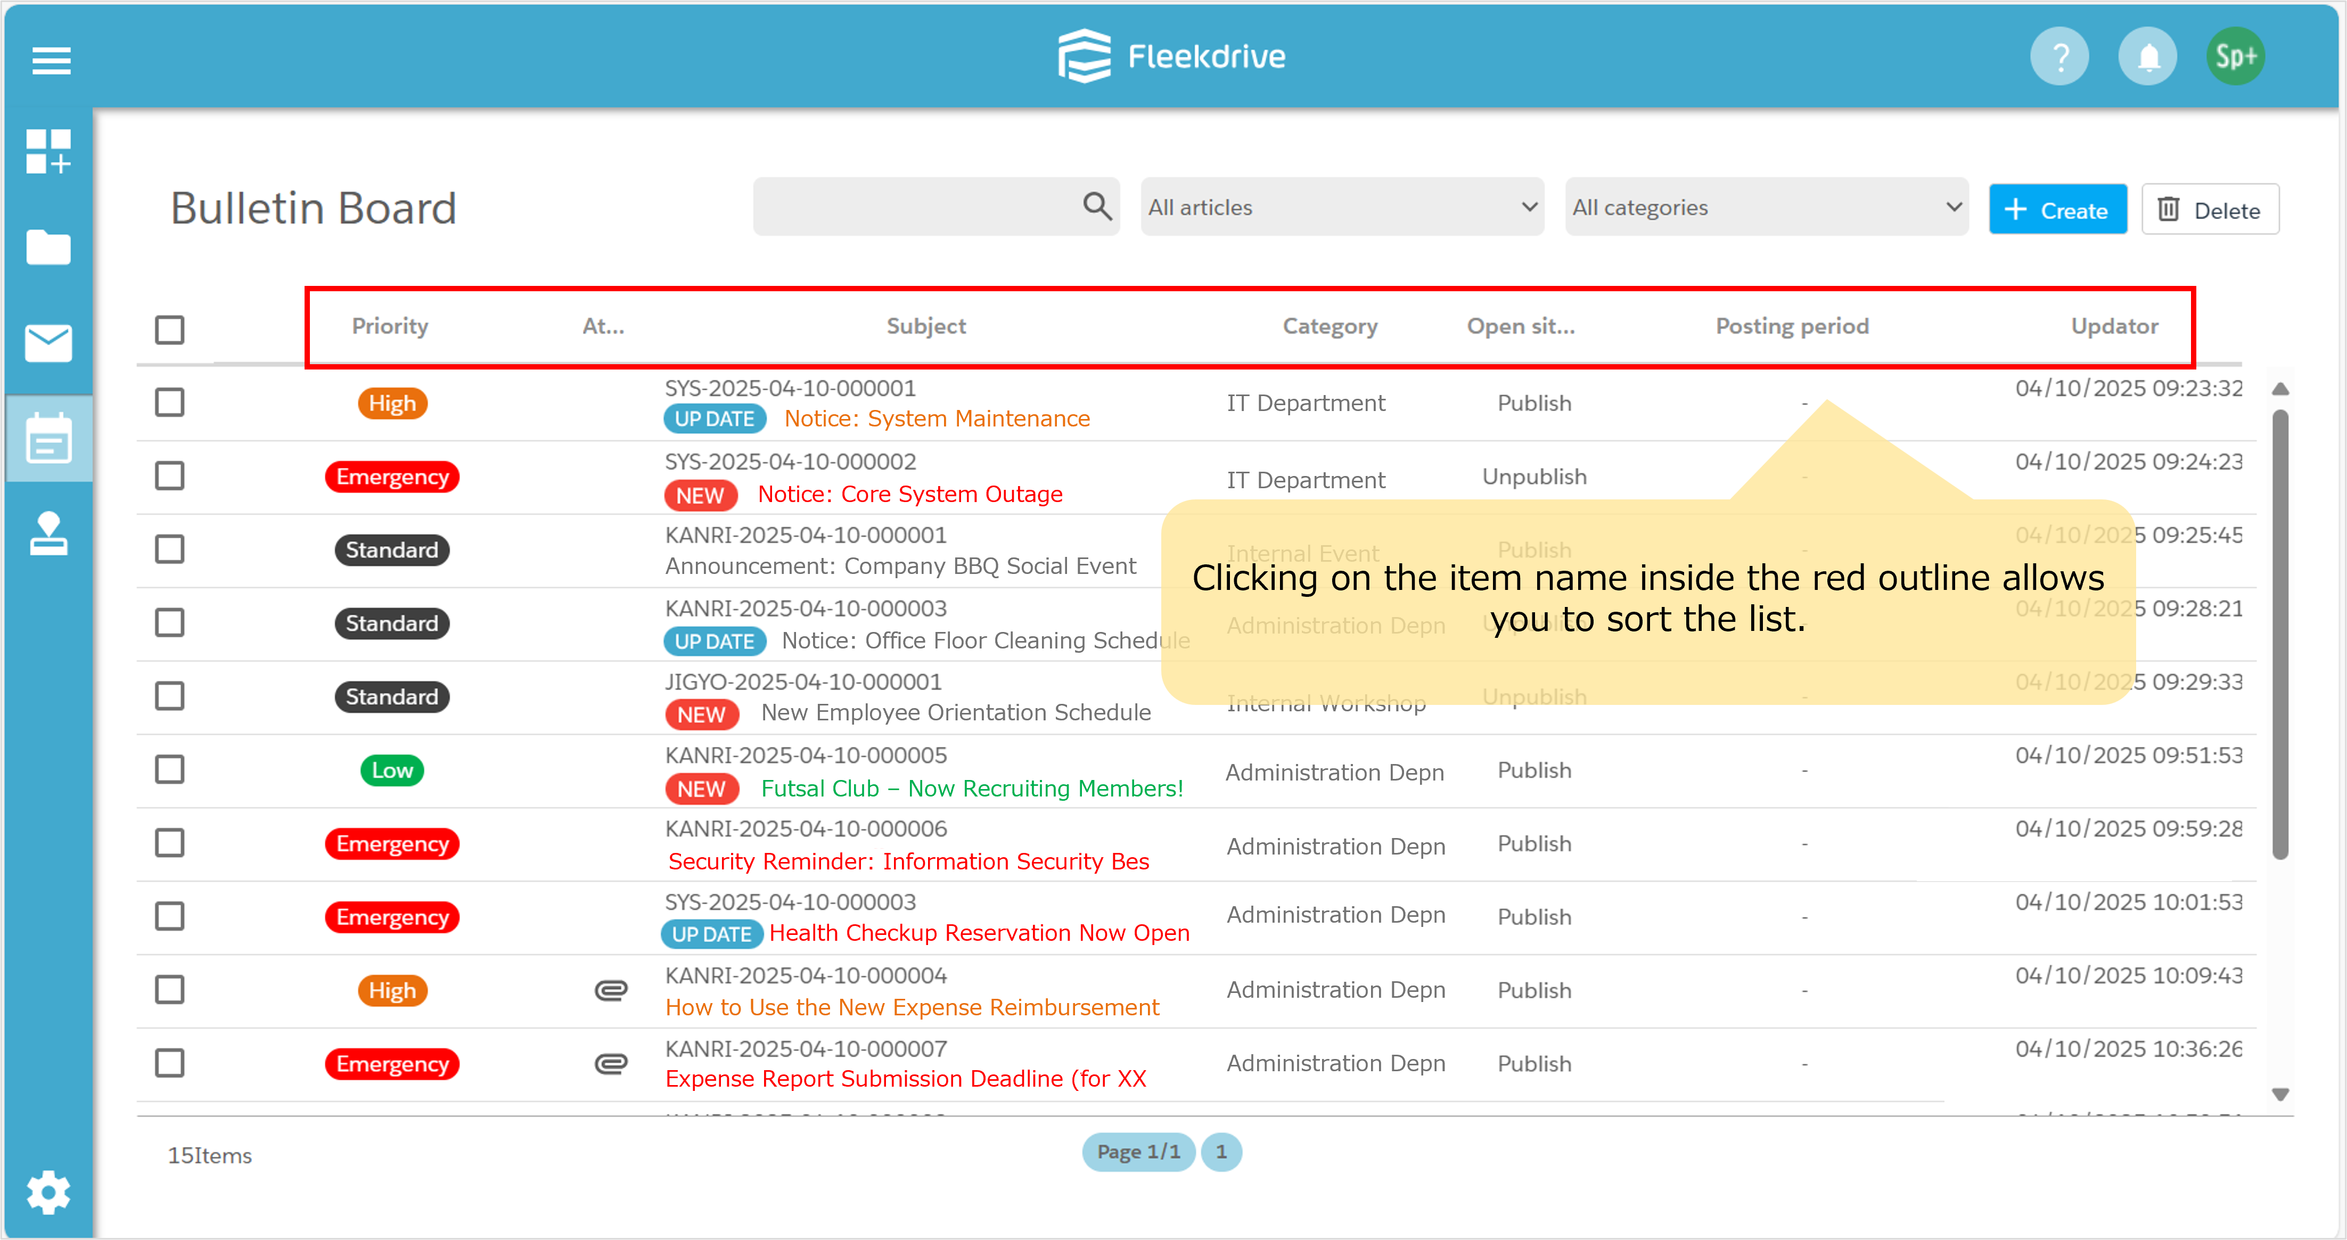This screenshot has height=1240, width=2347.
Task: Check the box for Company BBQ Social Event
Action: point(169,548)
